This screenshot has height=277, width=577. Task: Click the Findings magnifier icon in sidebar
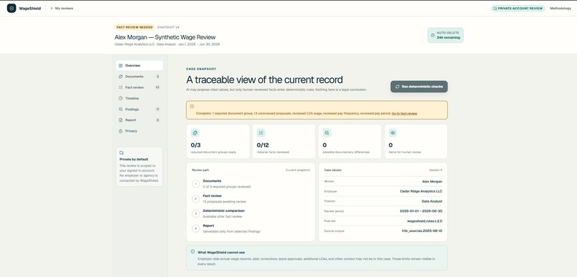tap(121, 110)
